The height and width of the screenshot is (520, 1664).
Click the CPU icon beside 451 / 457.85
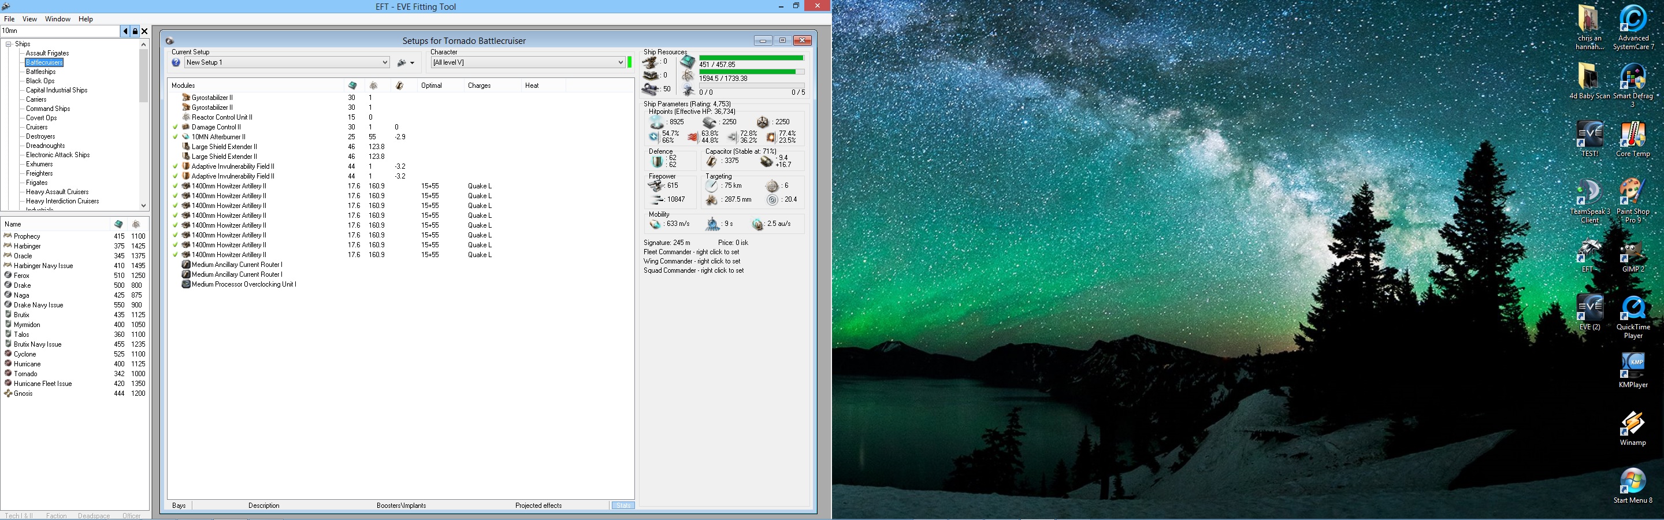point(688,62)
